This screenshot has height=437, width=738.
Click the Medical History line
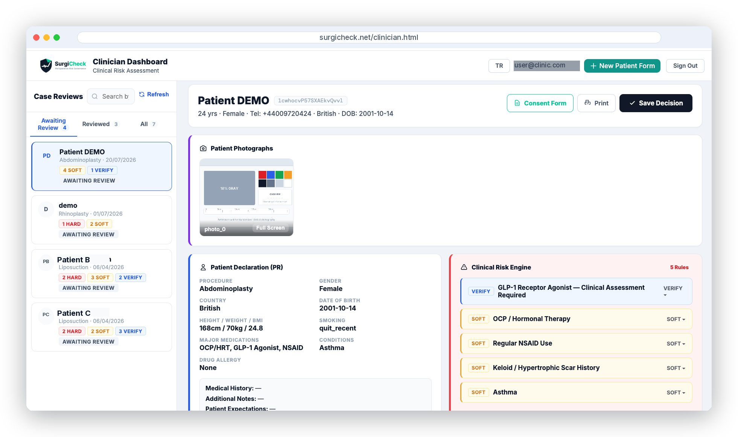pyautogui.click(x=233, y=388)
